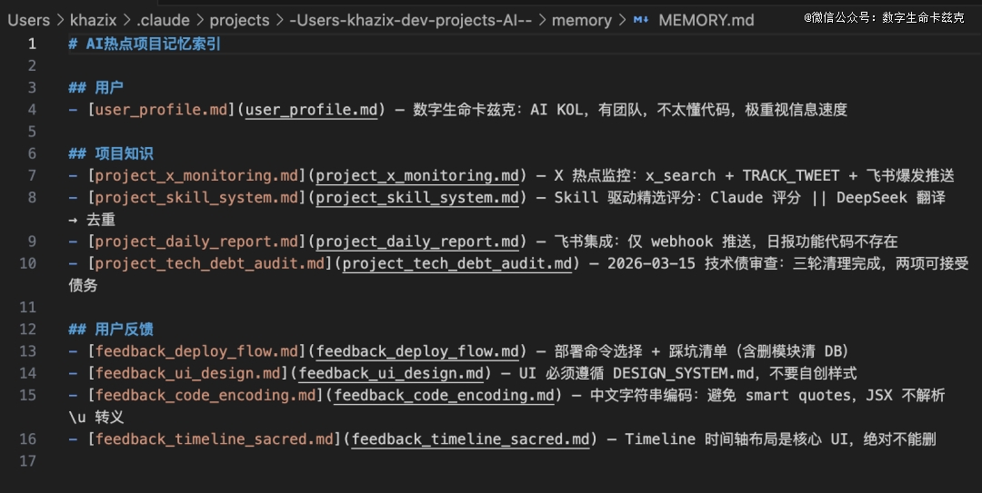982x493 pixels.
Task: Click line number 1 in the gutter
Action: point(32,44)
